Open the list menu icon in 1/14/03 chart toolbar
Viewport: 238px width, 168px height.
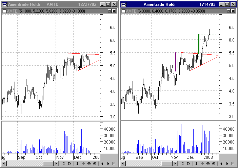coord(233,164)
